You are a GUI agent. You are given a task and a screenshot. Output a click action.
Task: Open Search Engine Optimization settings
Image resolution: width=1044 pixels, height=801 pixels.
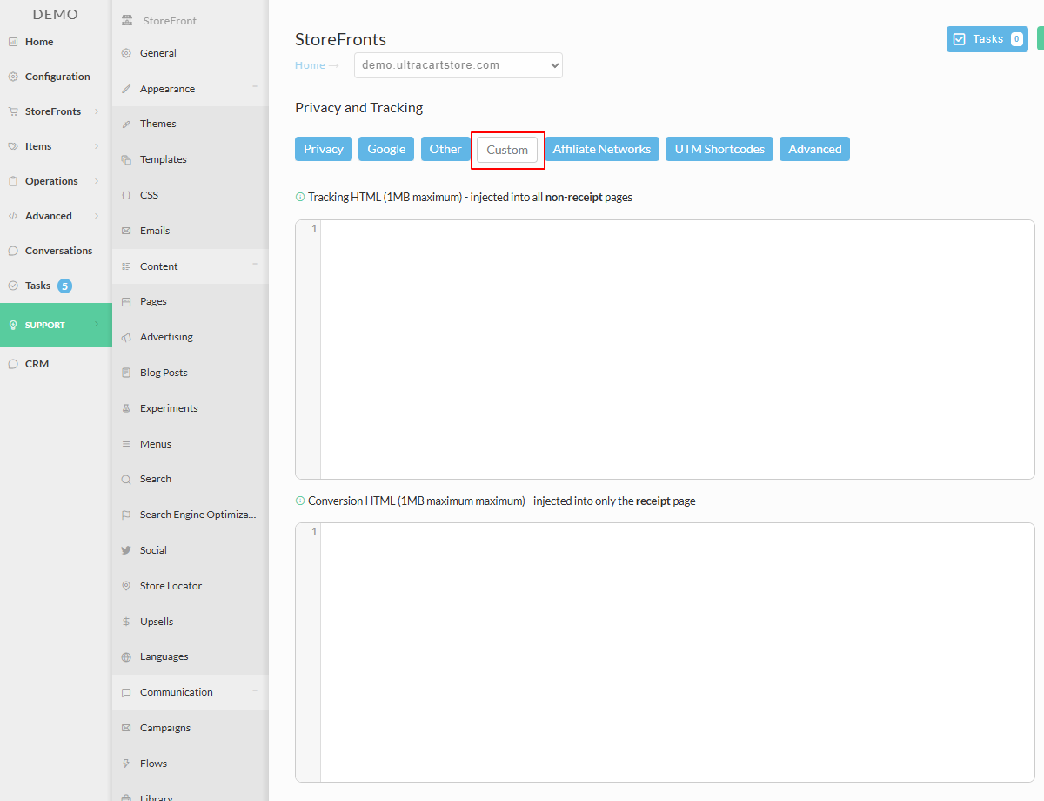(198, 515)
